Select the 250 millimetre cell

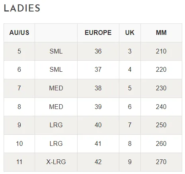161,125
